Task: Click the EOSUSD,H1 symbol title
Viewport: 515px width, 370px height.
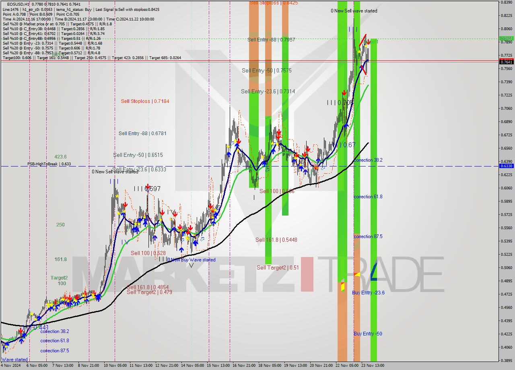Action: [x=18, y=4]
